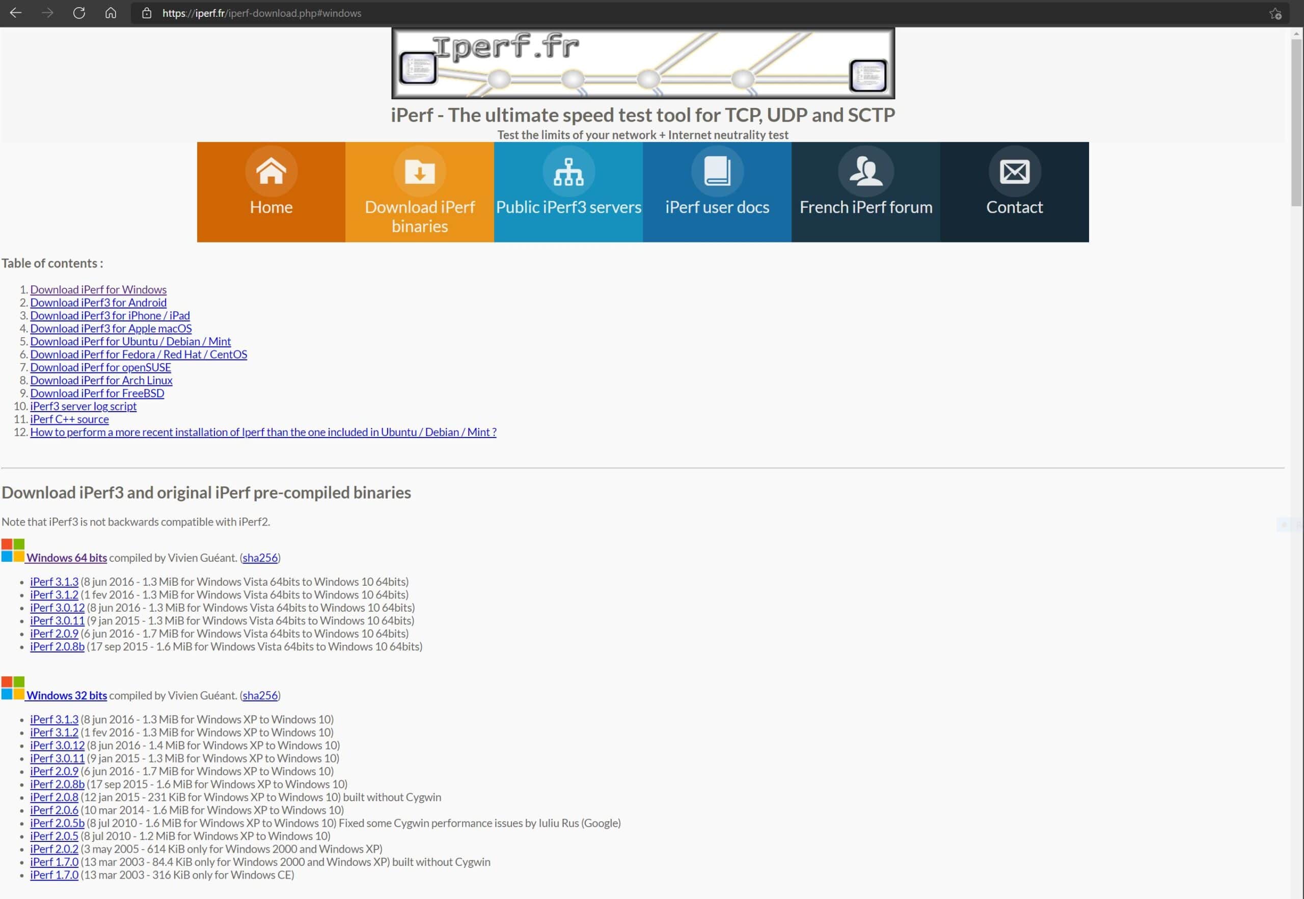
Task: Click French iPerf forum people icon
Action: point(866,171)
